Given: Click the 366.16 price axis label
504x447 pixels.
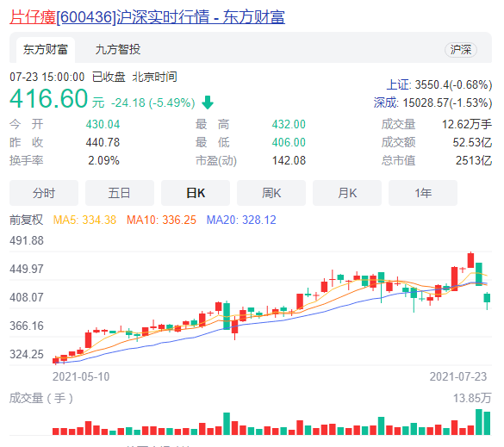Looking at the screenshot, I should (27, 326).
